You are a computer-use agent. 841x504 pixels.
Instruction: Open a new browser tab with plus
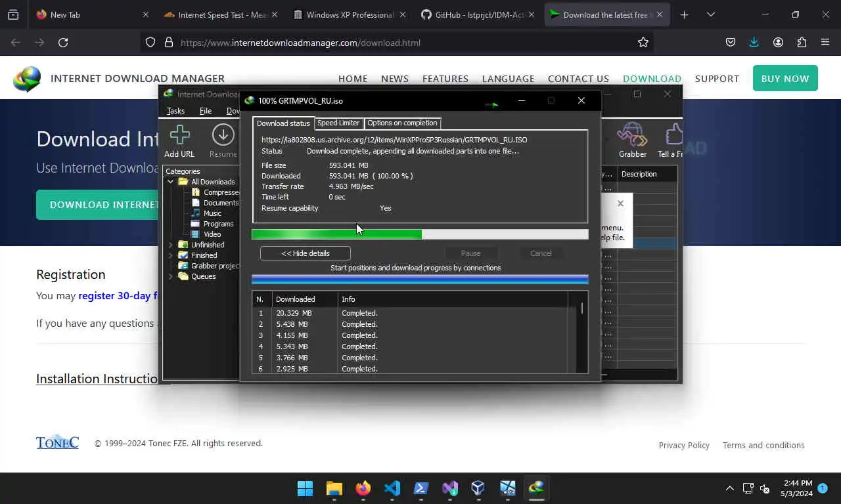[684, 14]
